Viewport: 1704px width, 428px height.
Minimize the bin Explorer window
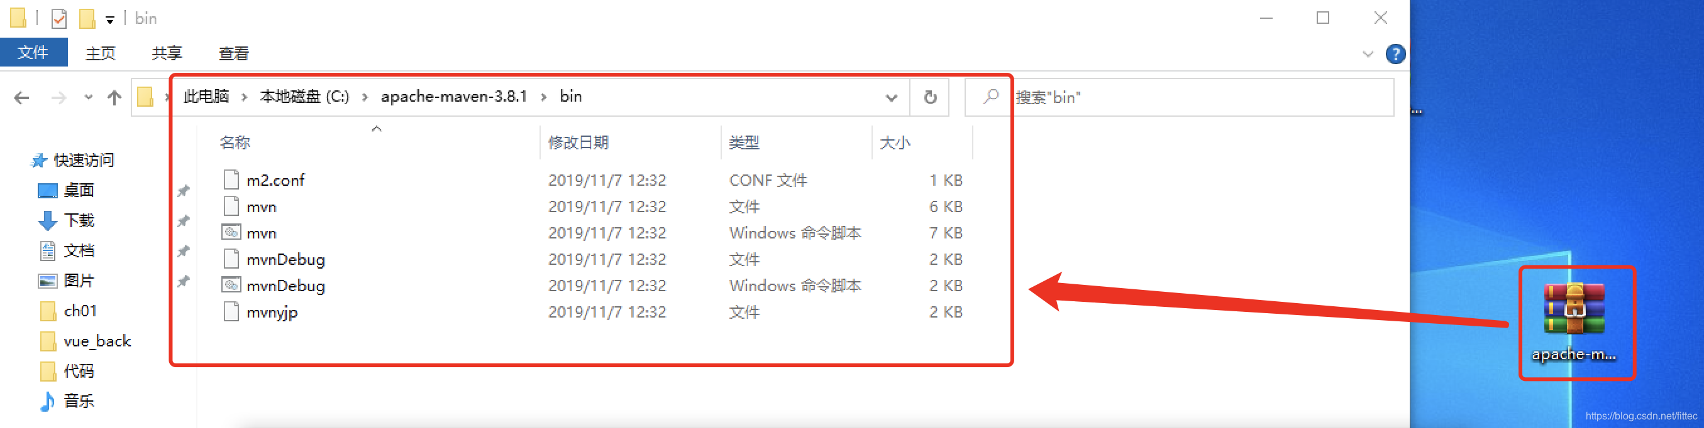[1266, 18]
